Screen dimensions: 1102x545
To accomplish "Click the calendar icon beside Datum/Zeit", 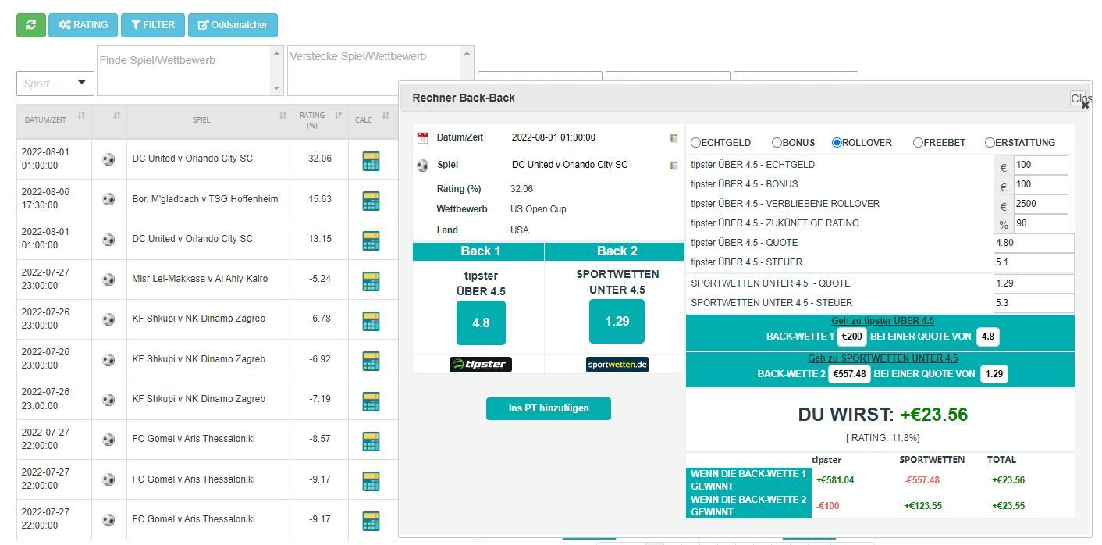I will (x=422, y=138).
